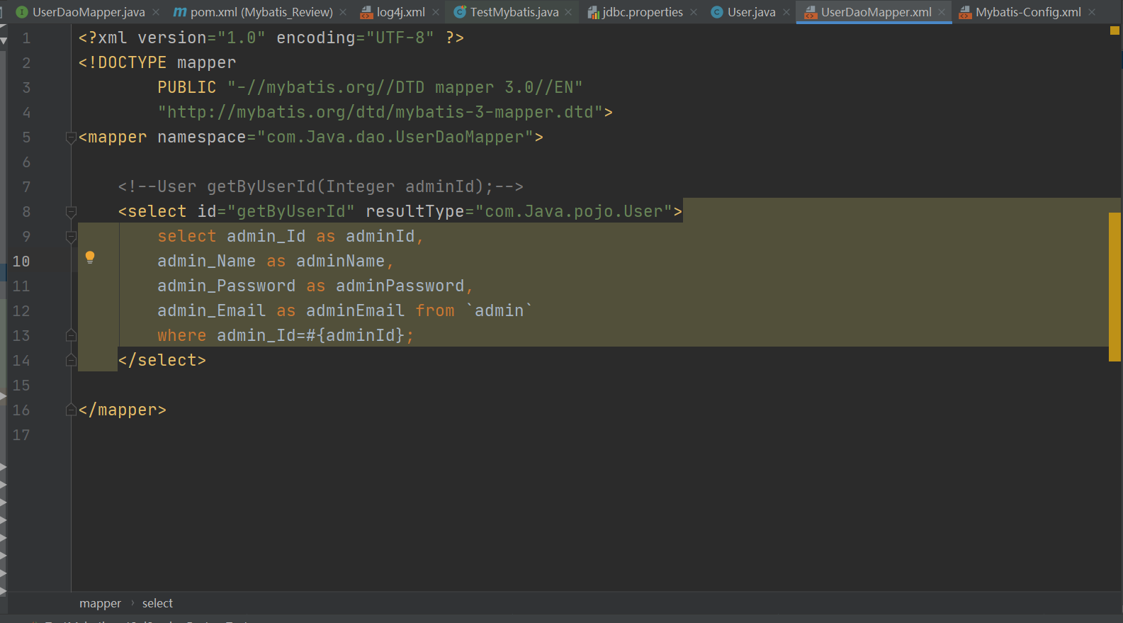This screenshot has height=623, width=1123.
Task: Close the TestMybatis.java tab
Action: pos(568,12)
